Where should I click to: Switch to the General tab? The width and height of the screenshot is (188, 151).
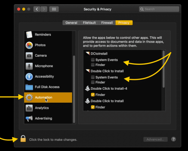[72, 23]
